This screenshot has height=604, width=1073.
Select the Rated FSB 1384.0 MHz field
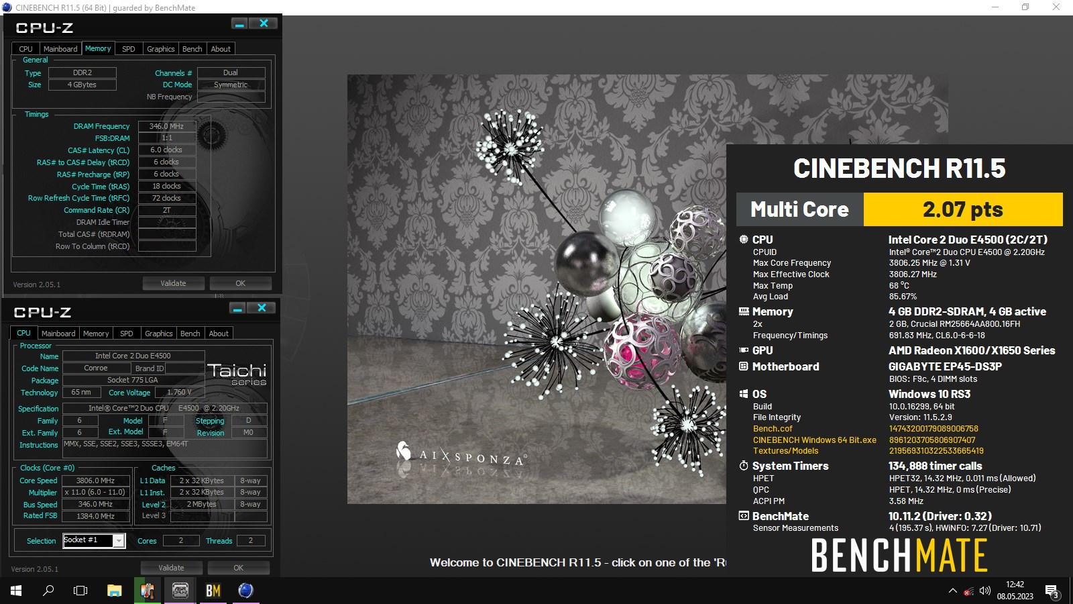pos(95,516)
